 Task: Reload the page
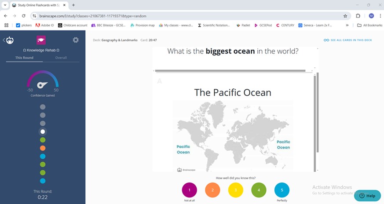tap(25, 15)
